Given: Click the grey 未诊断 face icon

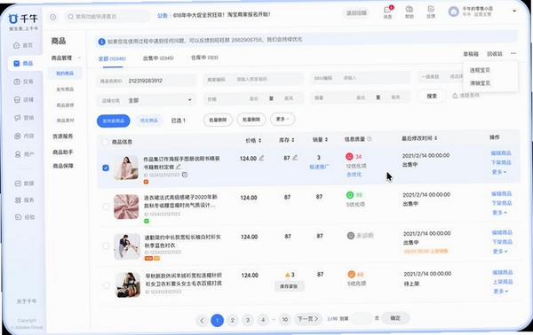Looking at the screenshot, I should (351, 235).
